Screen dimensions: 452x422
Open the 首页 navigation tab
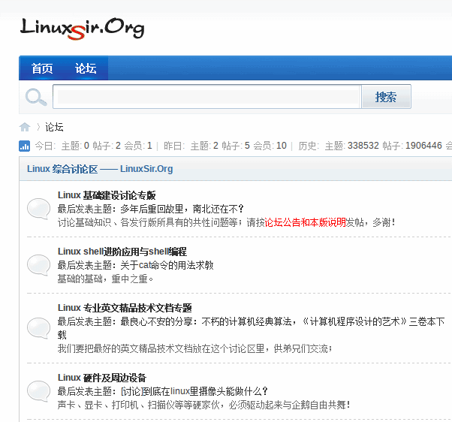point(42,68)
